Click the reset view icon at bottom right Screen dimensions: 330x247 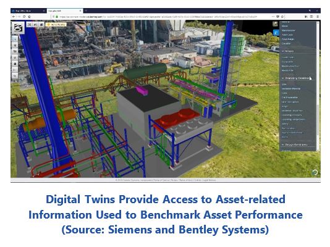[315, 172]
